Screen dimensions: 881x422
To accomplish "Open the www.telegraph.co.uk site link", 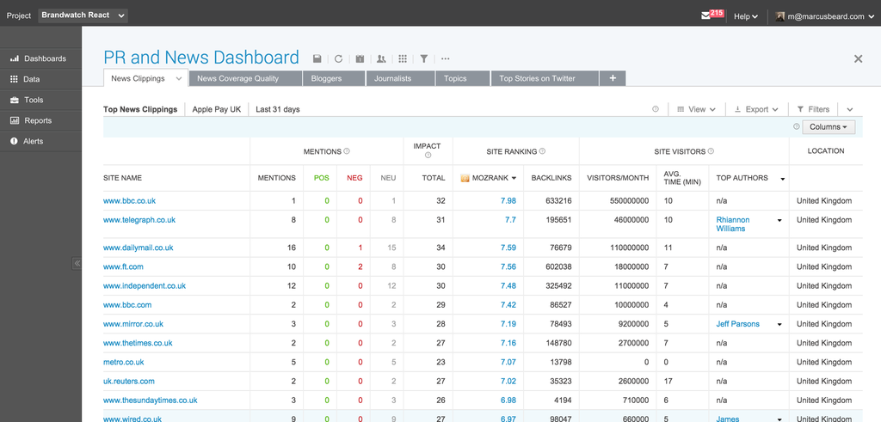I will tap(139, 220).
